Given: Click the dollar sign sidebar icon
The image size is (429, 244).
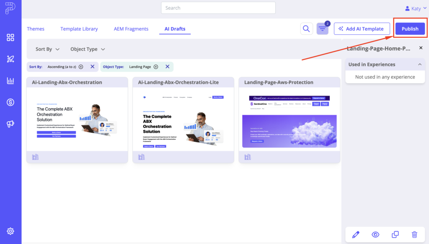Looking at the screenshot, I should (10, 102).
